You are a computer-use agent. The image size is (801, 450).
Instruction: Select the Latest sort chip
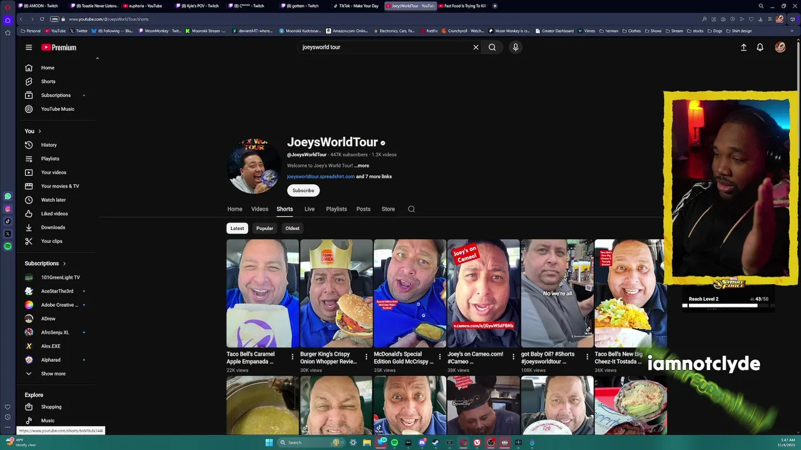[237, 228]
